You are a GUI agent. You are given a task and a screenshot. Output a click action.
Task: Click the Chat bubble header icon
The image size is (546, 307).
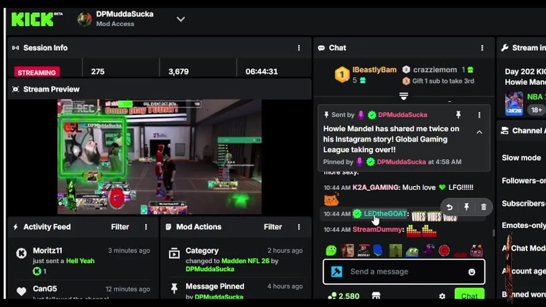pyautogui.click(x=321, y=48)
